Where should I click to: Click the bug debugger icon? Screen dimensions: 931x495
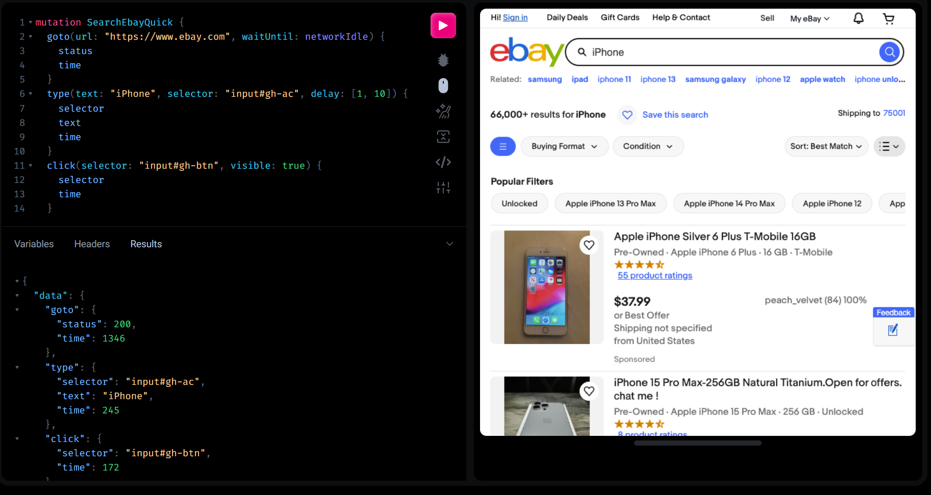[x=443, y=60]
